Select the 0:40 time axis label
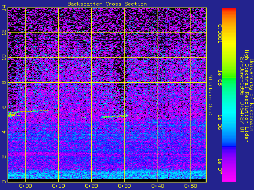This screenshot has height=190, width=254. [x=158, y=186]
